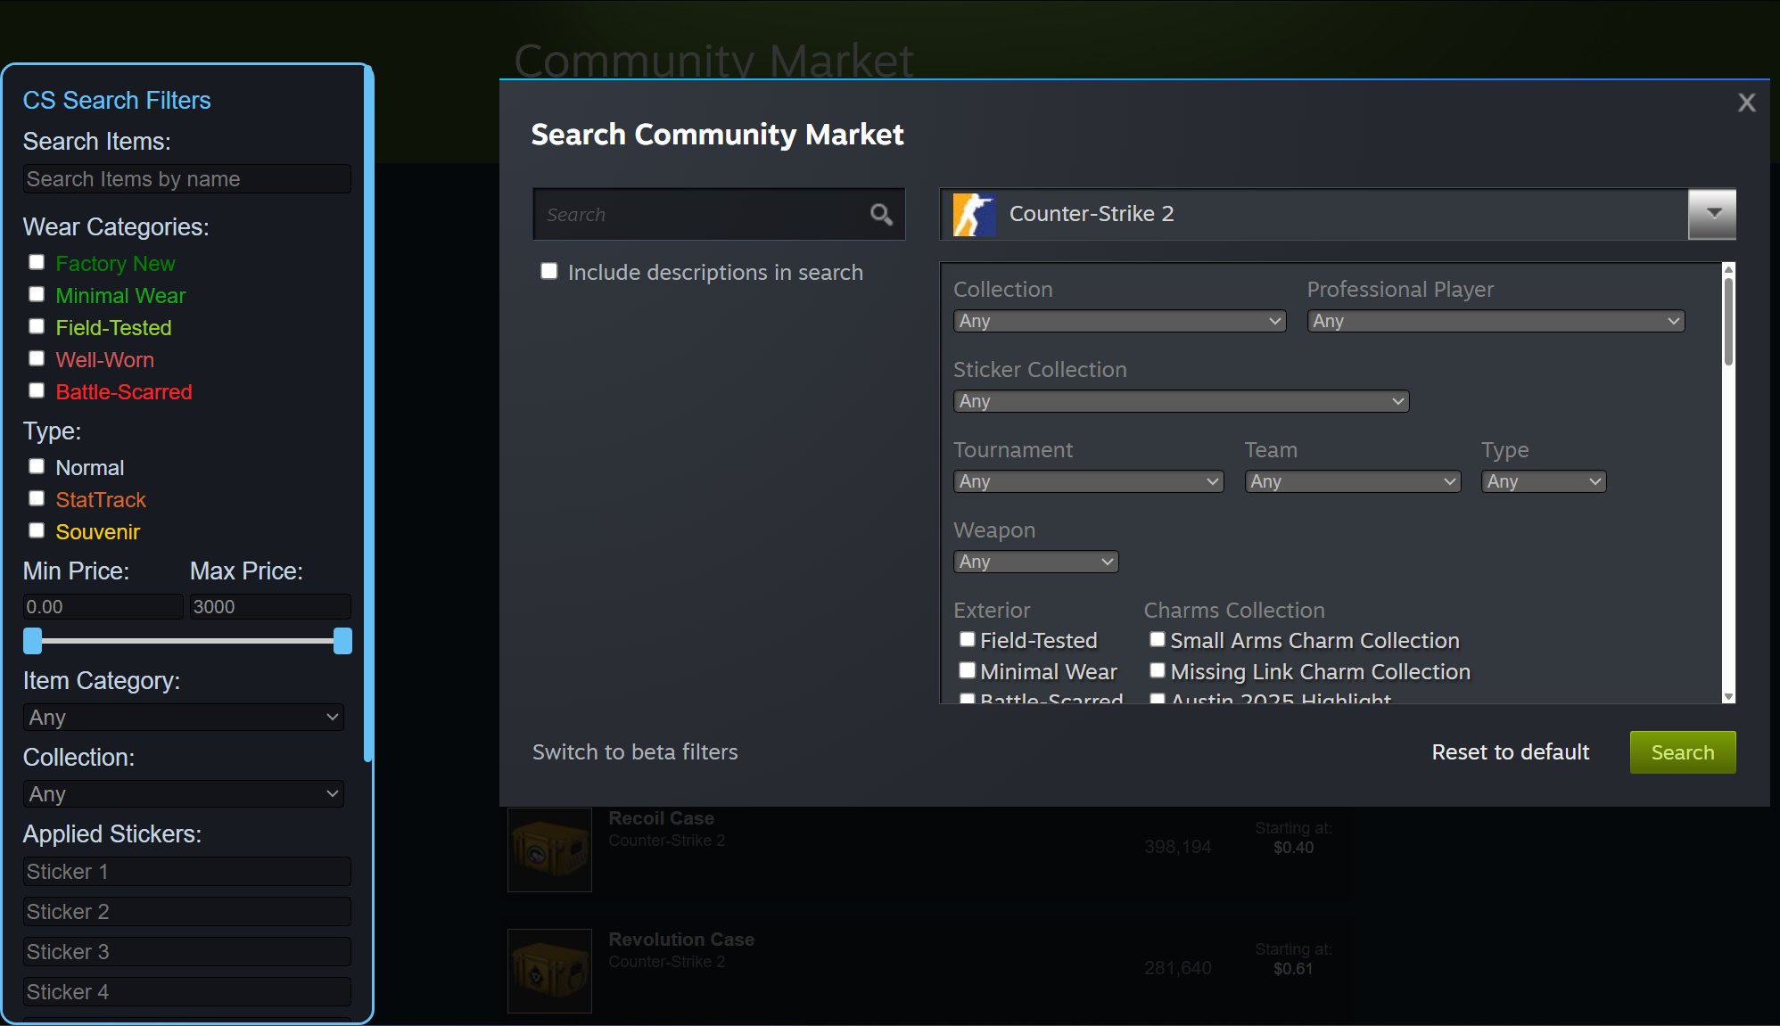Check Small Arms Charm Collection
Viewport: 1780px width, 1026px height.
pyautogui.click(x=1158, y=639)
